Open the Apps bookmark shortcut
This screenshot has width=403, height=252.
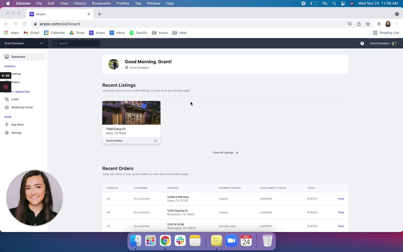[11, 33]
